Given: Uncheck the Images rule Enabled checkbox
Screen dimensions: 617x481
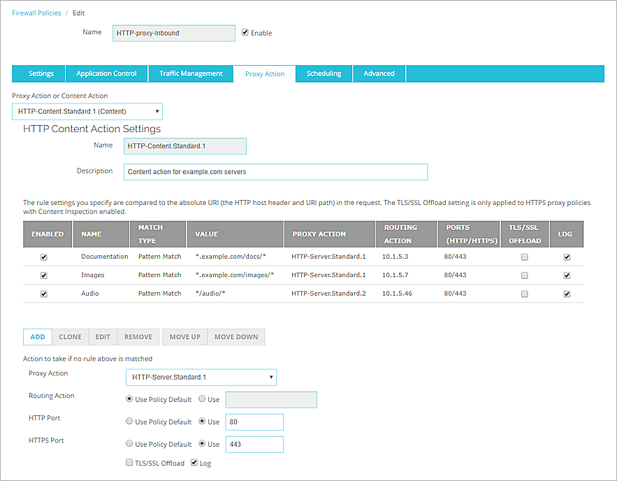Looking at the screenshot, I should point(44,275).
